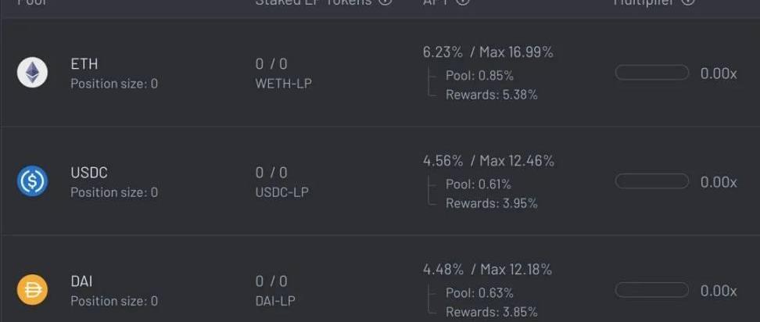This screenshot has height=322, width=760.
Task: Click the ETH pool Ethereum icon
Action: tap(32, 73)
